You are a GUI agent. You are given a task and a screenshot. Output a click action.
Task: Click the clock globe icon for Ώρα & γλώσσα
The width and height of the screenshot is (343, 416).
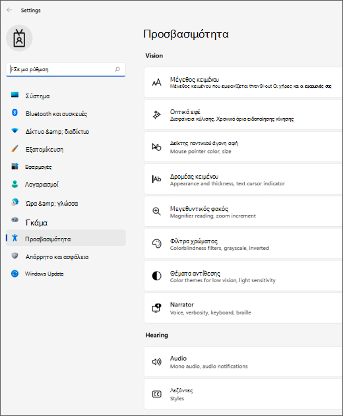pyautogui.click(x=15, y=202)
